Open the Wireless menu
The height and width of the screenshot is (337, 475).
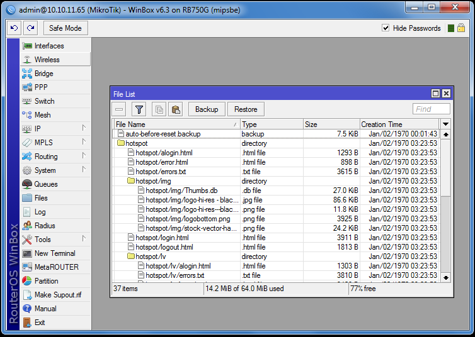pyautogui.click(x=55, y=60)
